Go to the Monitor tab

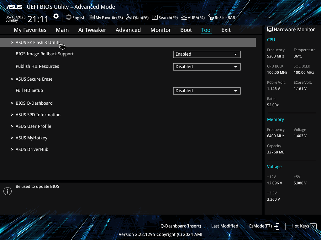click(161, 30)
